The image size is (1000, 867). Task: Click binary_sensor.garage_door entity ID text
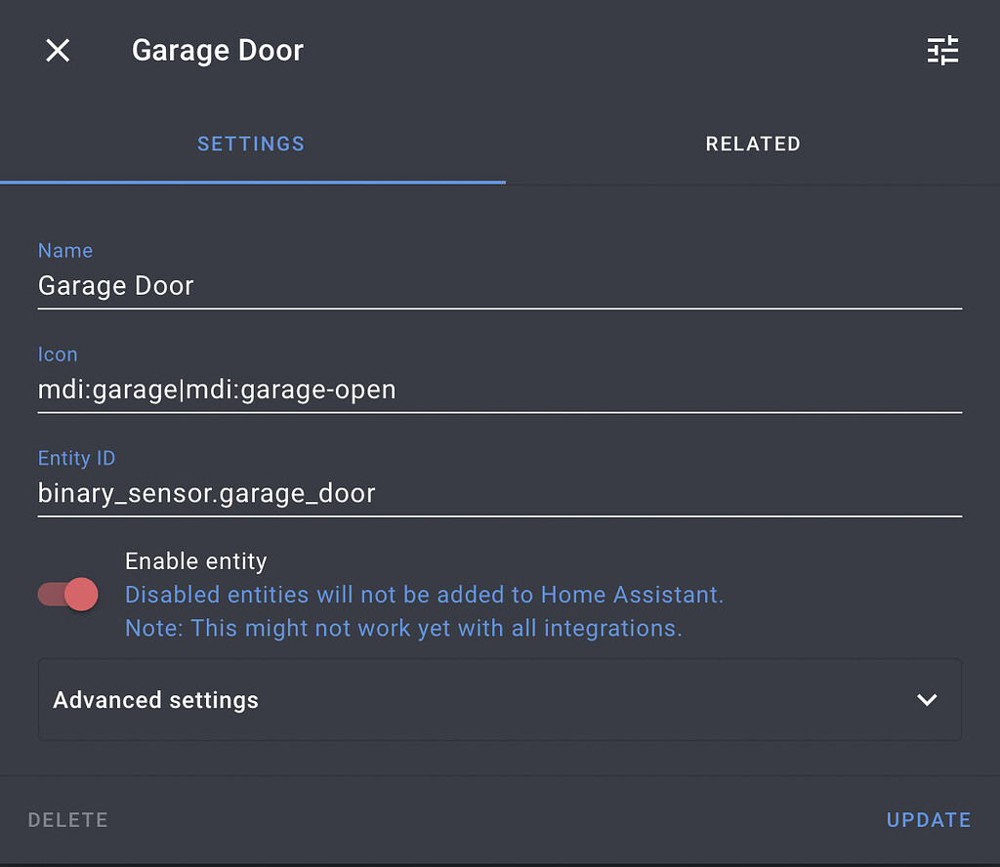(206, 493)
